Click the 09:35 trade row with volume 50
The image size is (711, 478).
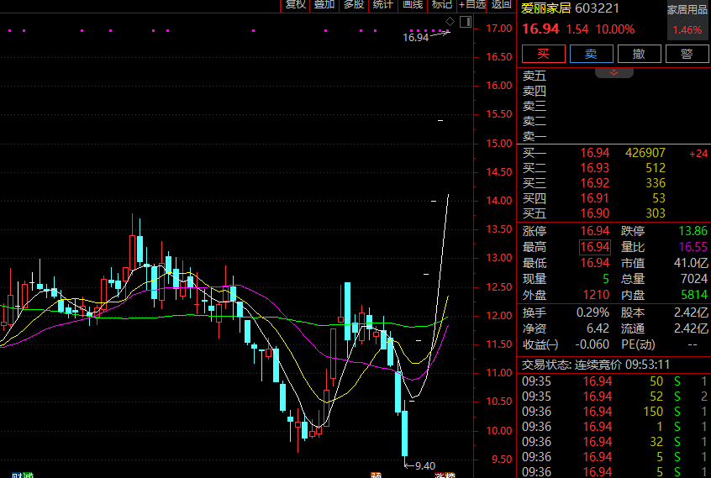coord(614,381)
